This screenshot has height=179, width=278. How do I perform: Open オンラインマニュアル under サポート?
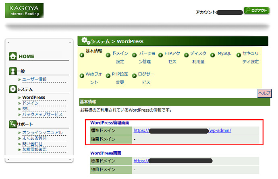(x=42, y=132)
